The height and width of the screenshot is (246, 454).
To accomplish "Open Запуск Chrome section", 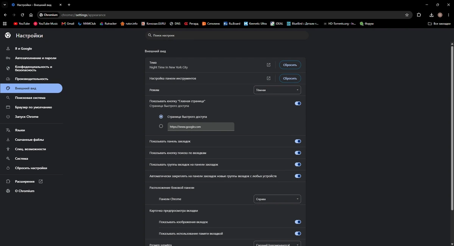I will 26,117.
